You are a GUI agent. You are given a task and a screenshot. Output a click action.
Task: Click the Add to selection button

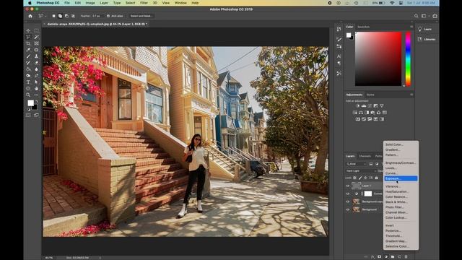pyautogui.click(x=60, y=16)
